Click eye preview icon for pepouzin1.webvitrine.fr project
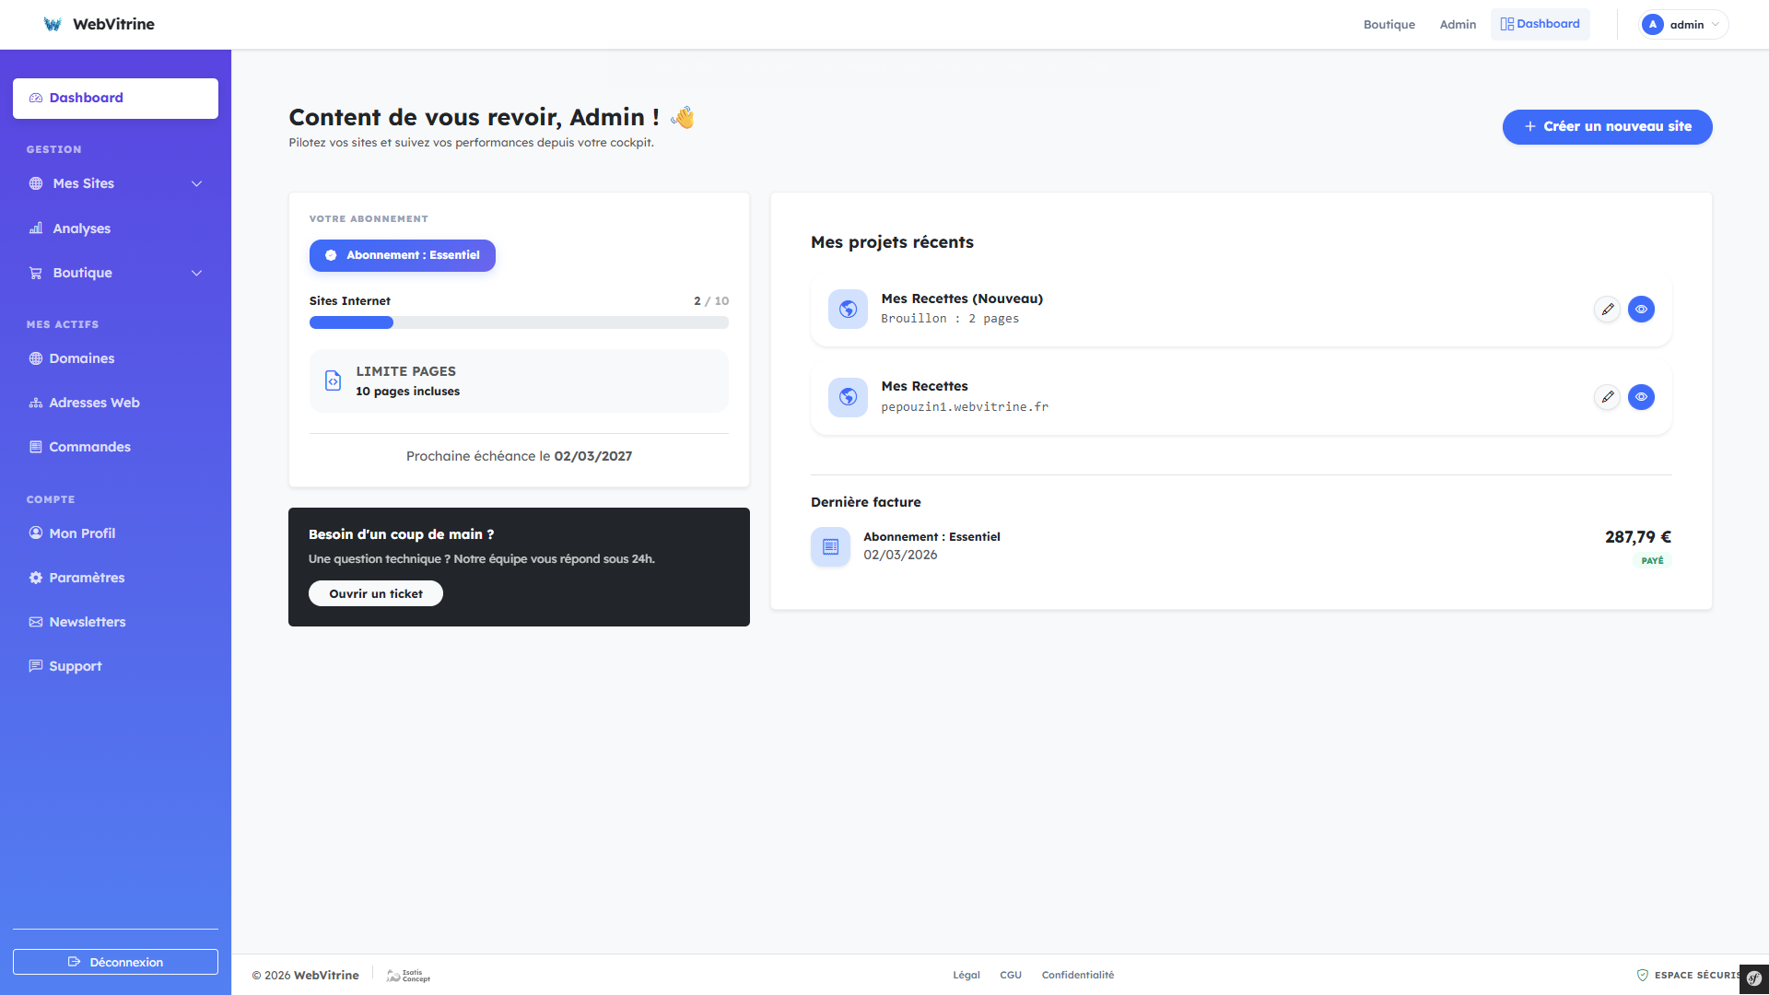 [x=1641, y=397]
